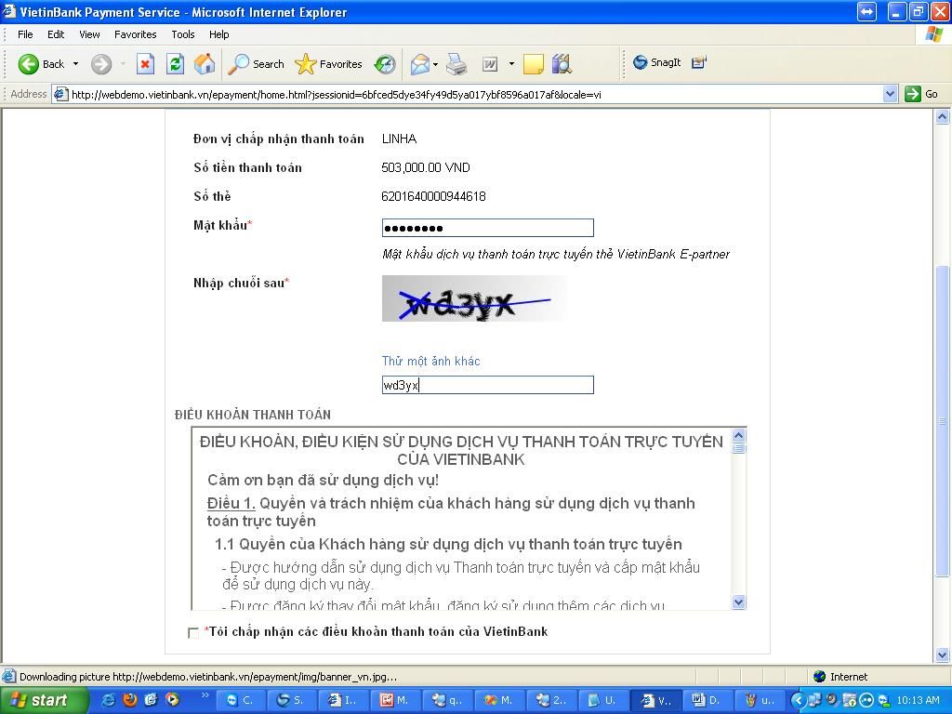Image resolution: width=952 pixels, height=714 pixels.
Task: Click the "Điều 1." underlined heading
Action: click(231, 503)
